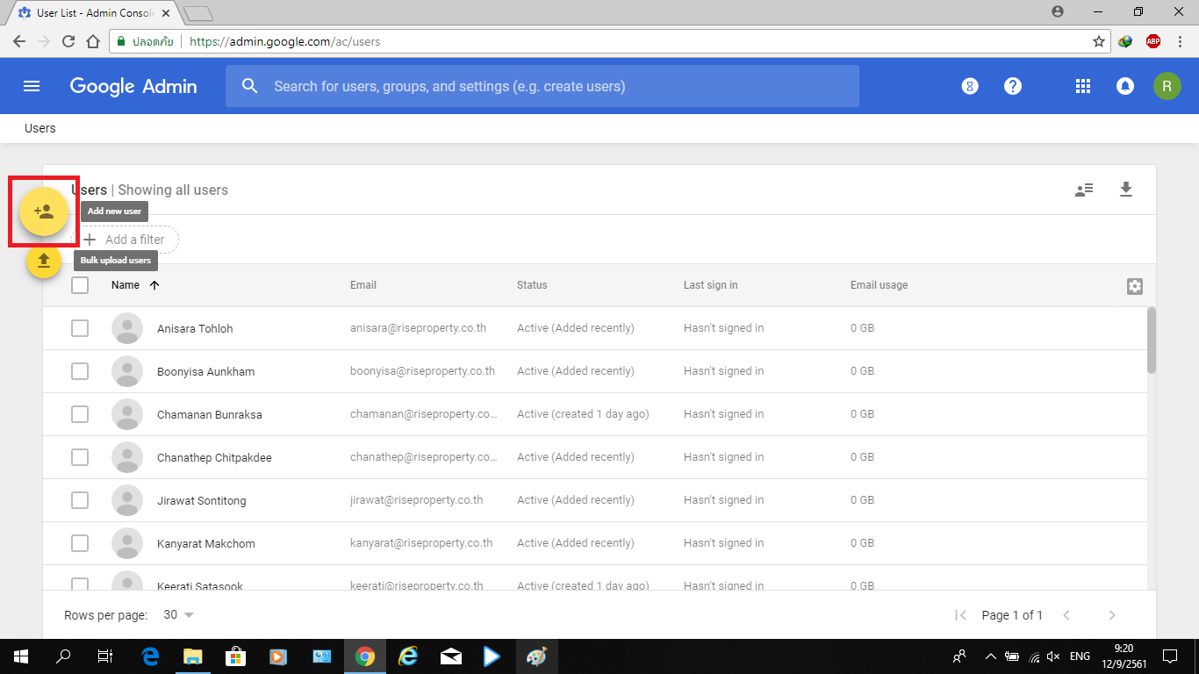Click the search users and settings field
The height and width of the screenshot is (674, 1199).
pos(542,87)
